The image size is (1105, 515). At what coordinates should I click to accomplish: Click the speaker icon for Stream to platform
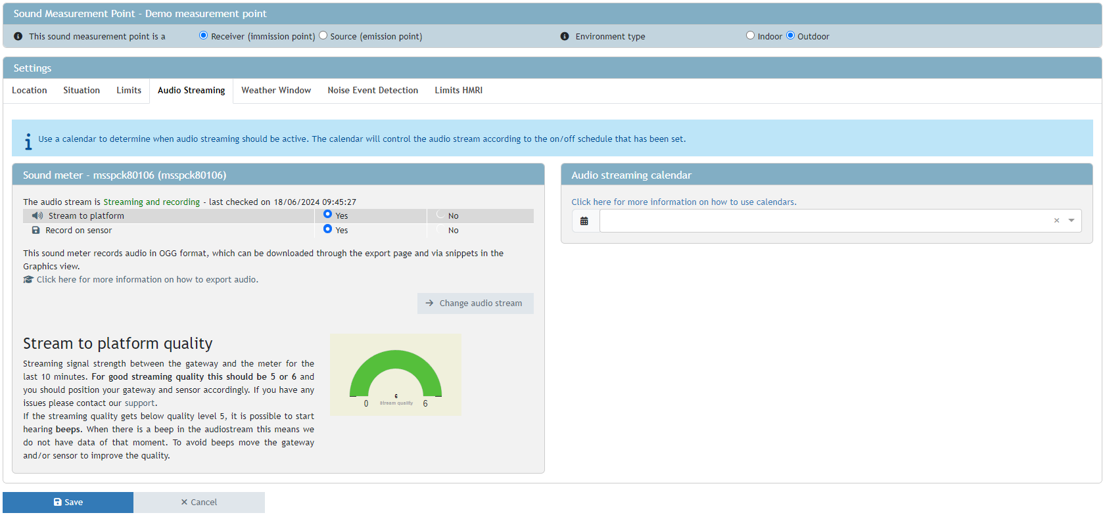coord(37,216)
